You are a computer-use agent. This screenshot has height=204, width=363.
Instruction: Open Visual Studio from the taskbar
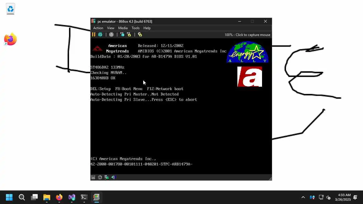(x=72, y=197)
